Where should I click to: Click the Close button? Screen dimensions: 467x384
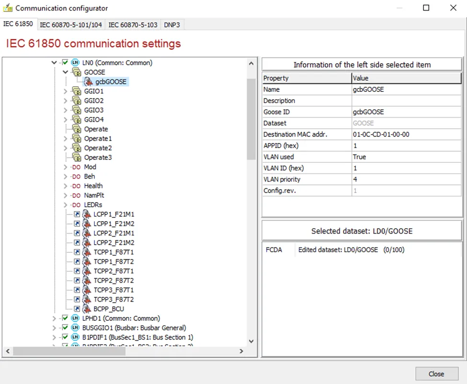pos(437,374)
